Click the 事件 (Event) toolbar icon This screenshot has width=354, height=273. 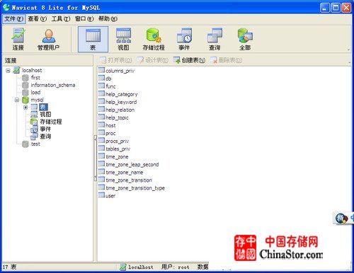184,39
